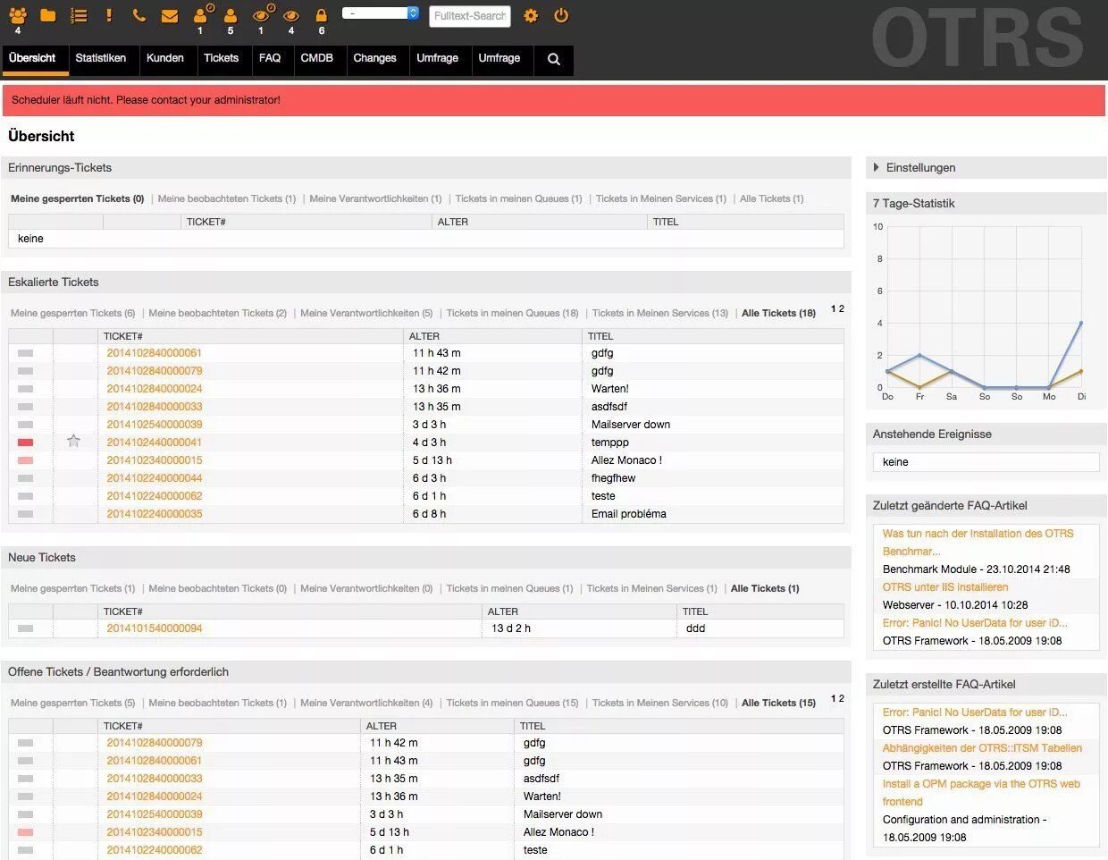Click TICKET# column header in Erinnerungs-Tickets

pyautogui.click(x=206, y=222)
